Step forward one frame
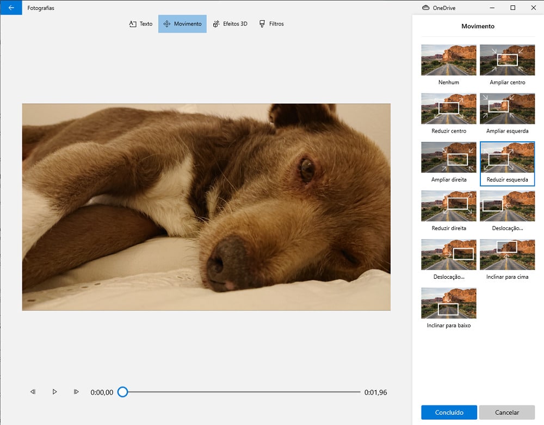The width and height of the screenshot is (544, 425). [x=76, y=392]
